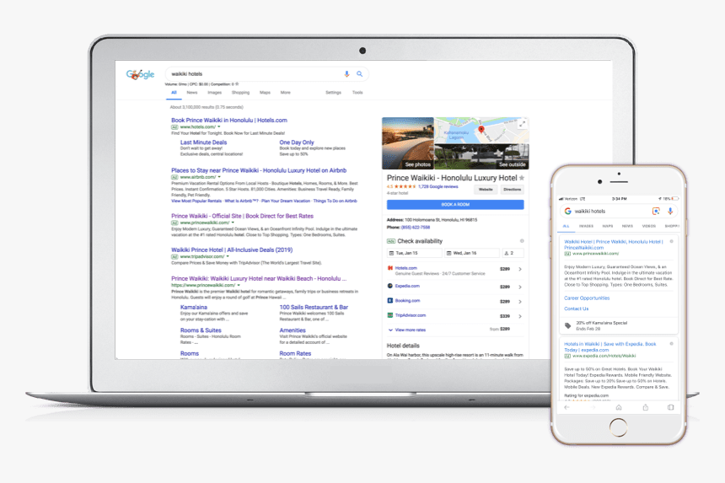This screenshot has width=725, height=483.
Task: Open 'Book Prince Waikiki in Honolulu | Hotels.com' result
Action: [x=229, y=121]
